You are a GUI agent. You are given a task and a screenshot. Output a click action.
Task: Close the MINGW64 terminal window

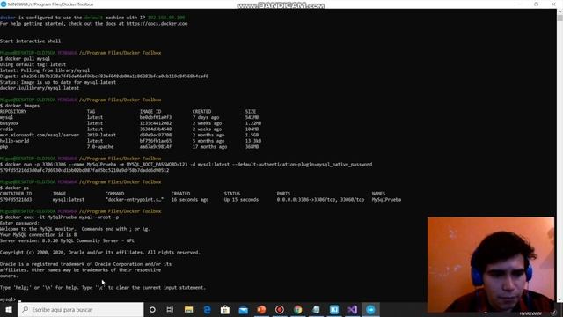point(553,4)
